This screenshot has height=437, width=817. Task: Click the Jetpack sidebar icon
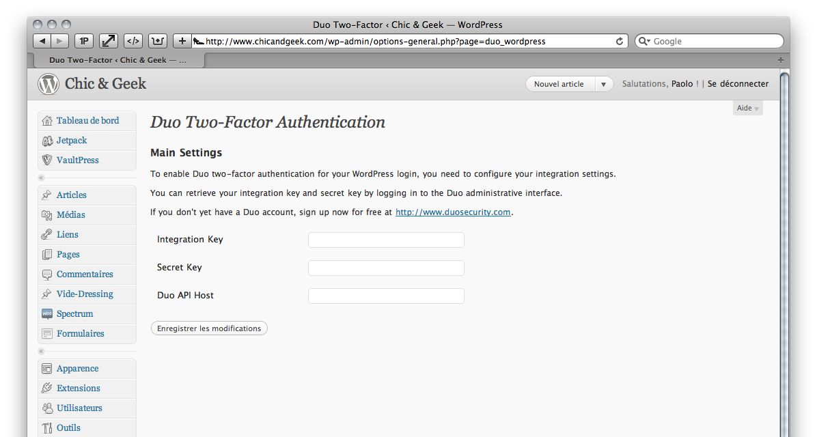pos(47,141)
